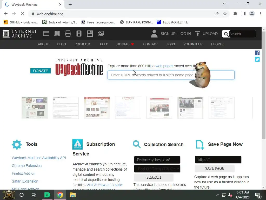Viewport: 266px width, 200px height.
Task: Toggle the Chrome side panel icon
Action: click(x=244, y=14)
